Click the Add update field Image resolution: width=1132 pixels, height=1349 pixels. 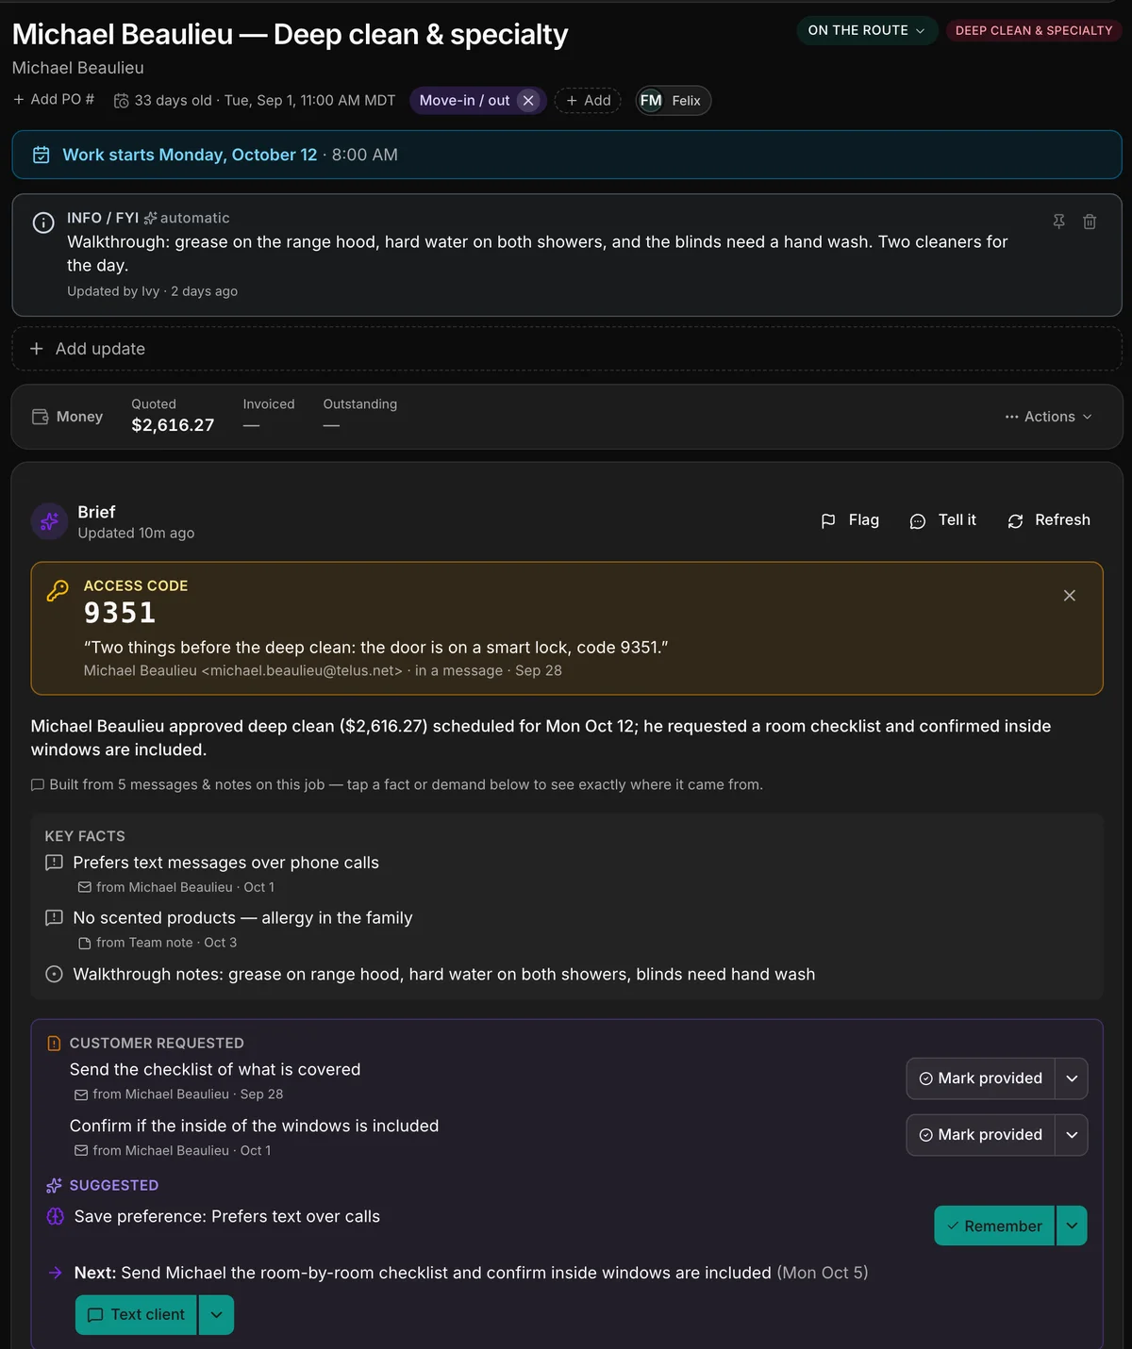coord(567,349)
